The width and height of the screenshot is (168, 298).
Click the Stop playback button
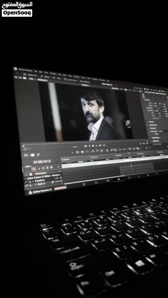pos(93,146)
